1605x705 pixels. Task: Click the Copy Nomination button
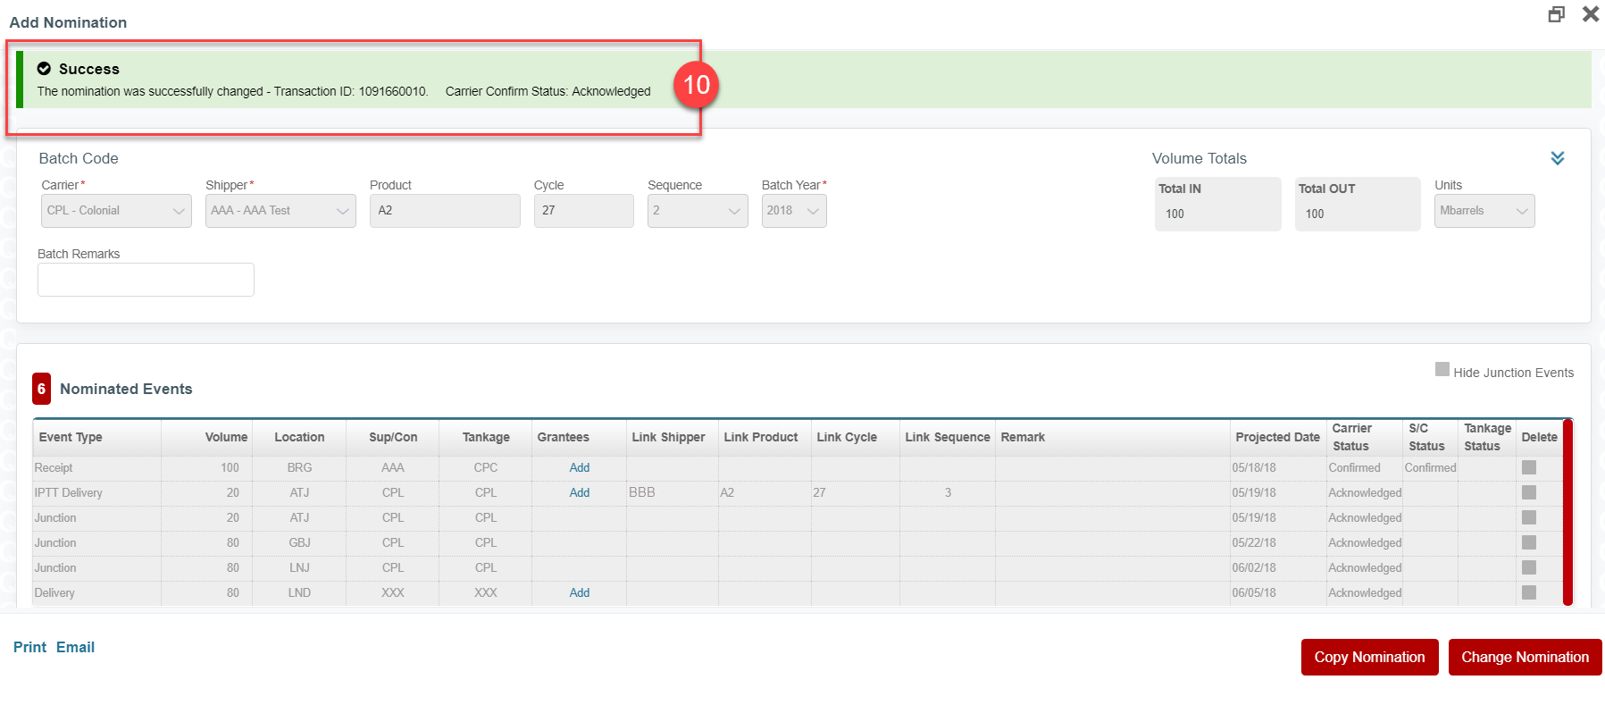click(1369, 657)
